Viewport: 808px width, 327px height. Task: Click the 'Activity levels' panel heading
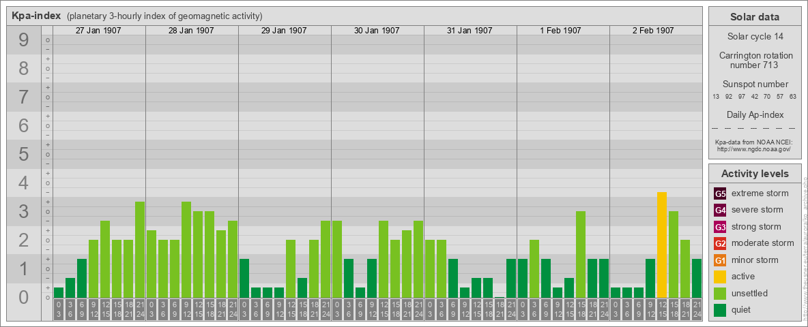755,174
